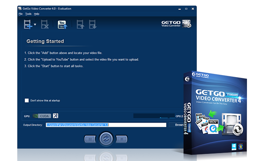Viewport: 257px width, 161px height.
Task: Click step 2 Upload to YouTube text
Action: coord(82,60)
